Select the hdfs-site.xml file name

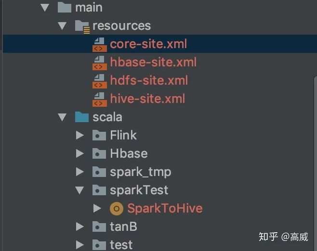coord(149,80)
